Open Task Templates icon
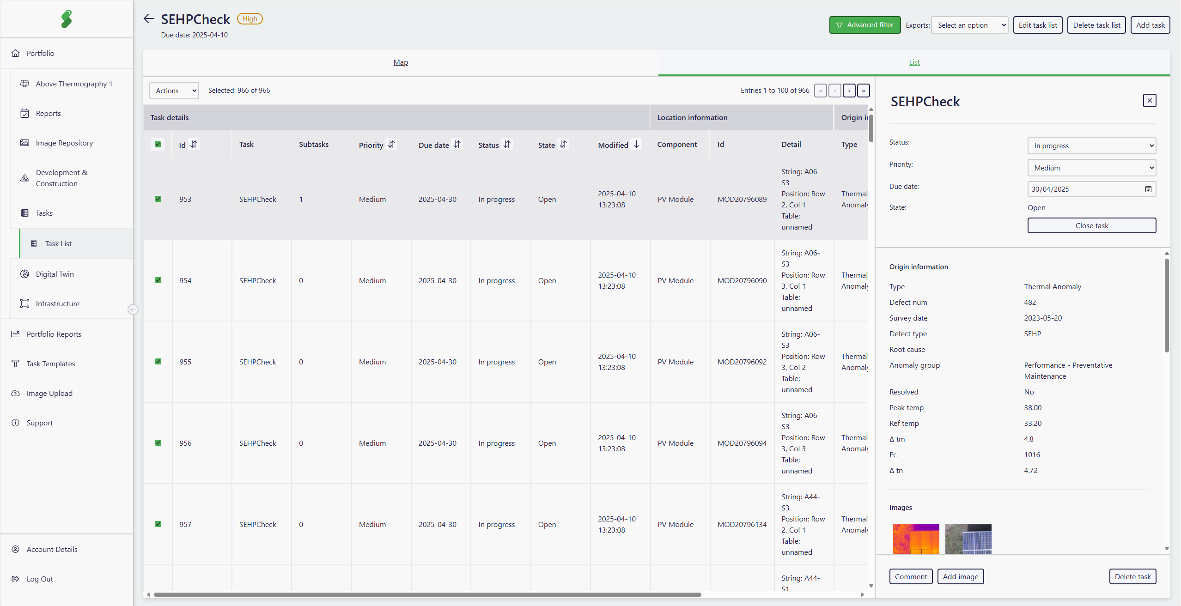Viewport: 1181px width, 606px height. (15, 364)
